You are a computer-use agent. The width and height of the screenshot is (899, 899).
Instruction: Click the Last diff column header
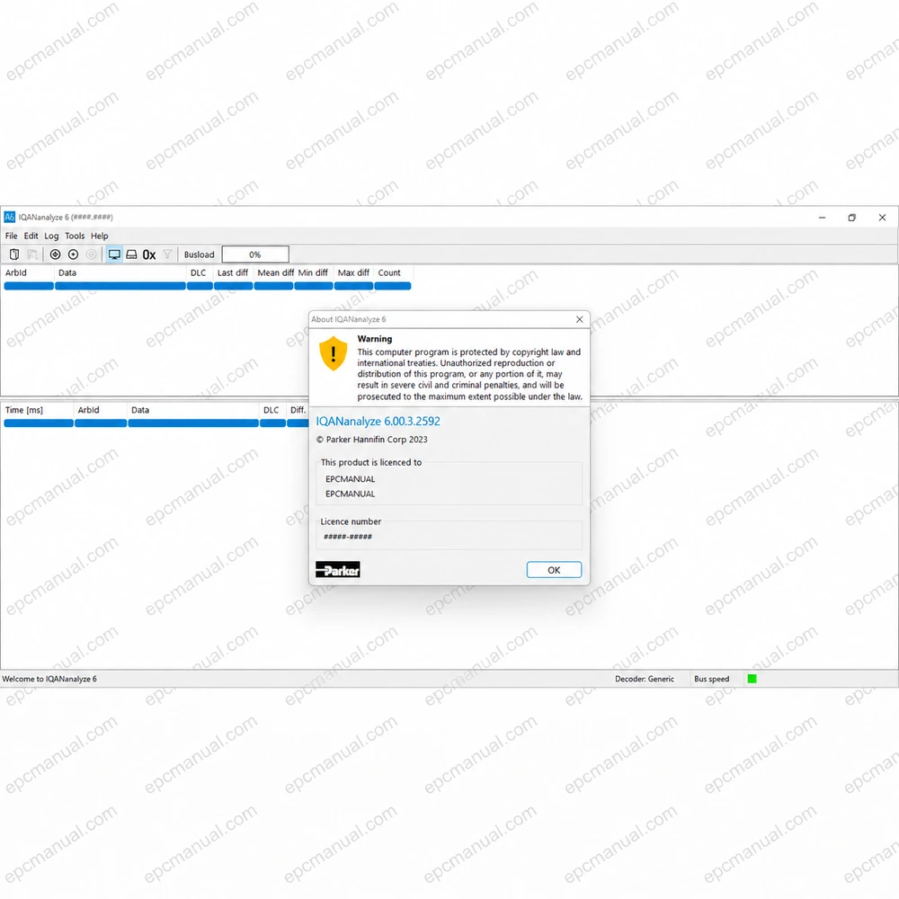coord(234,273)
